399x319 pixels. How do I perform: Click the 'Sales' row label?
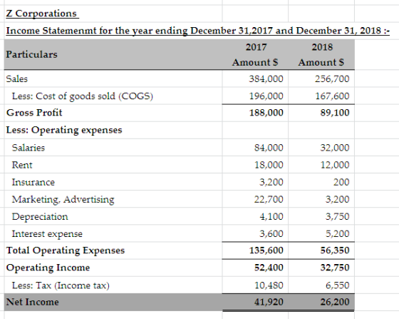coord(17,79)
